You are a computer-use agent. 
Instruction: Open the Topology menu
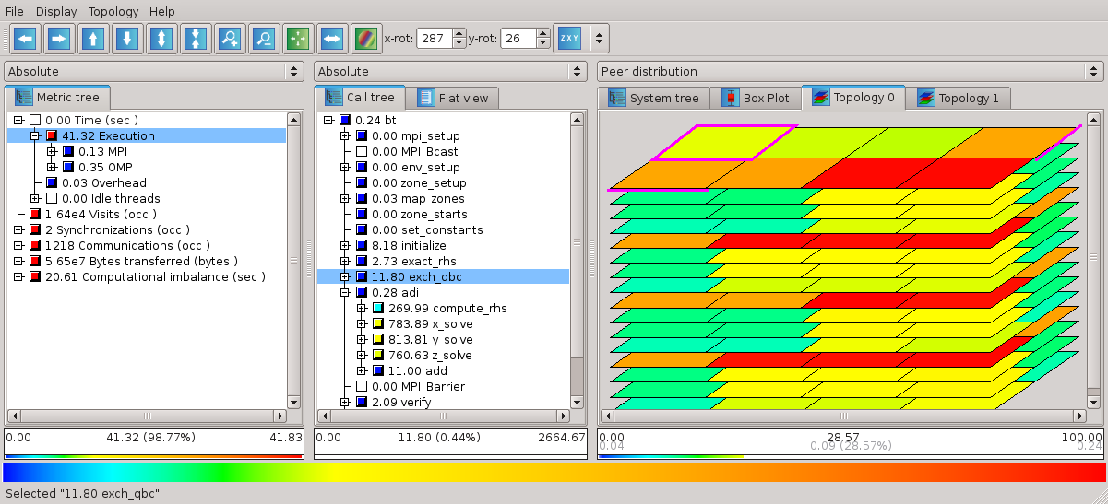(113, 12)
